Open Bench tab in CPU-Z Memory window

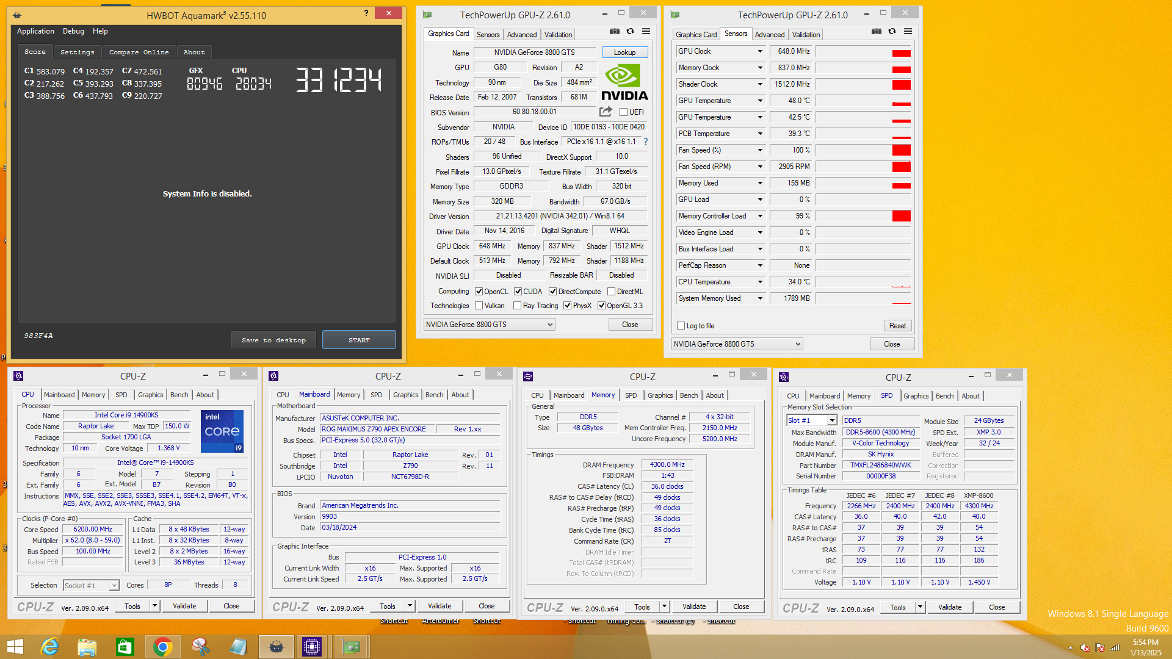tap(689, 395)
